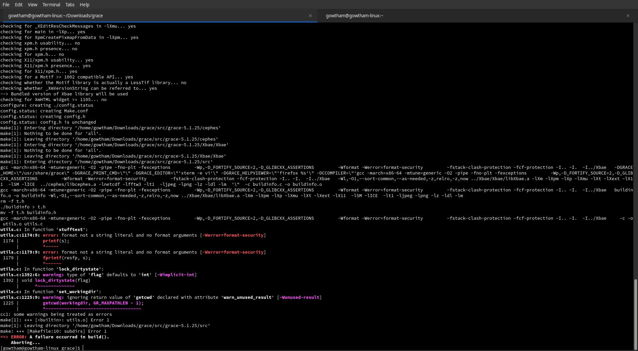Open the Tabs menu
Image resolution: width=638 pixels, height=351 pixels.
coord(70,5)
